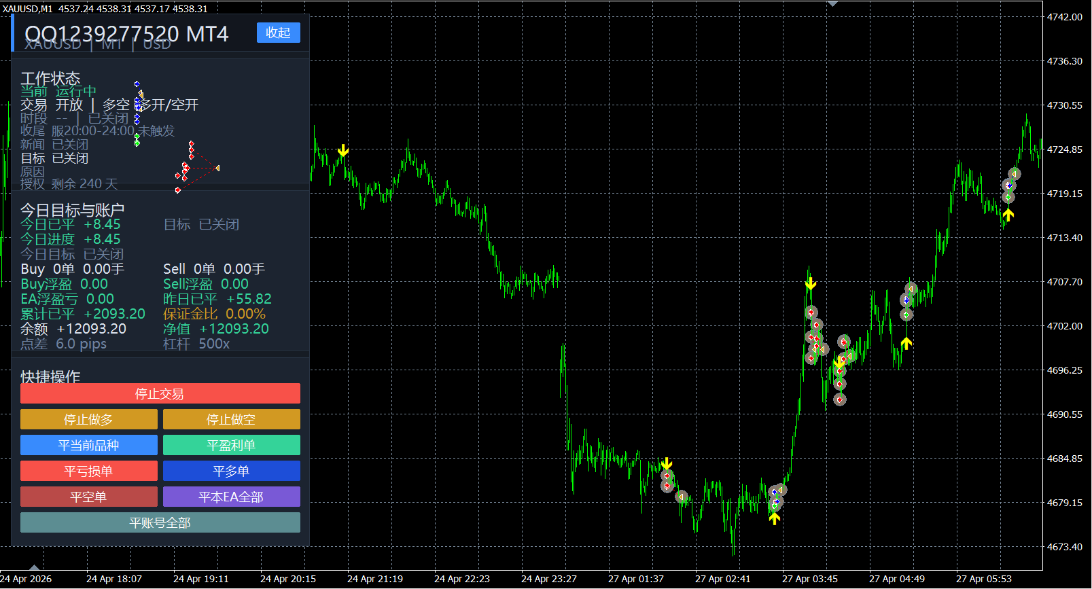Screen dimensions: 1092x589
Task: Click the blue 平多单 button
Action: tap(231, 471)
